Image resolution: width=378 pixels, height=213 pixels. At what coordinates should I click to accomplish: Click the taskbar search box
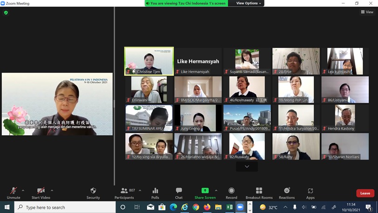(x=65, y=207)
